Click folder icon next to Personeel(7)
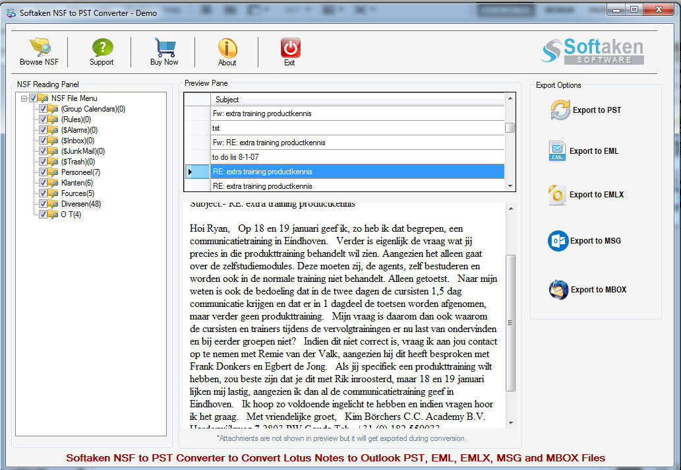 pos(53,172)
